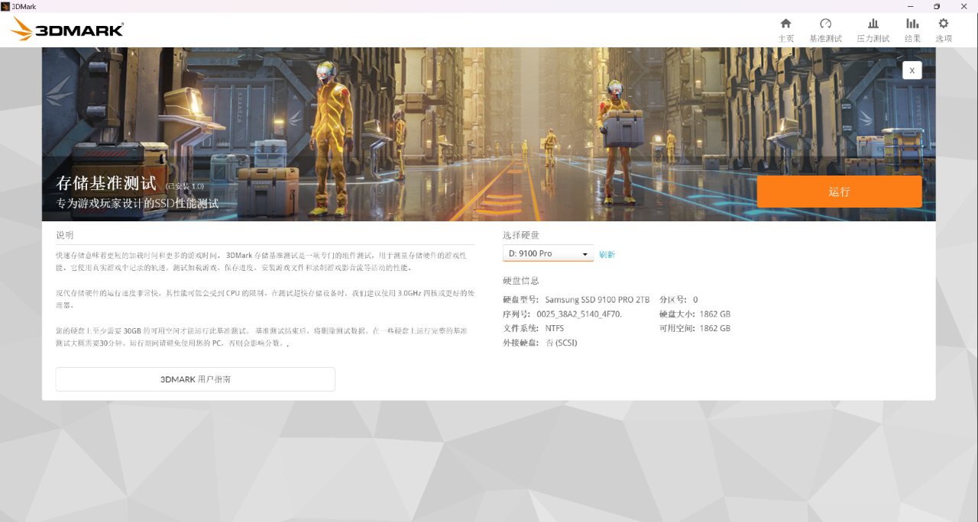This screenshot has height=522, width=978.
Task: Click the (已安装 1.0) version text
Action: coord(184,186)
